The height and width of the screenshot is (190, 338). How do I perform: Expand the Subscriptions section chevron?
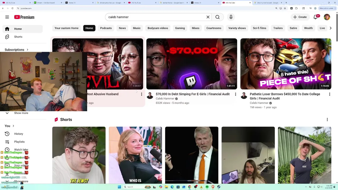(27, 50)
